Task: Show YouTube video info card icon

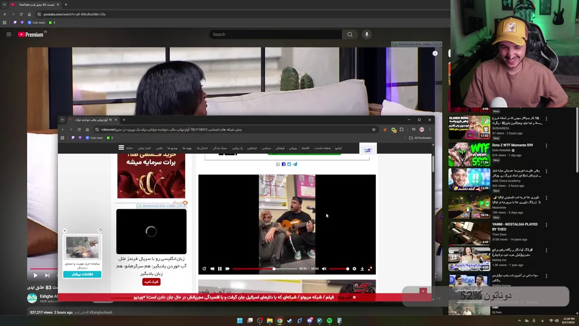Action: click(435, 53)
